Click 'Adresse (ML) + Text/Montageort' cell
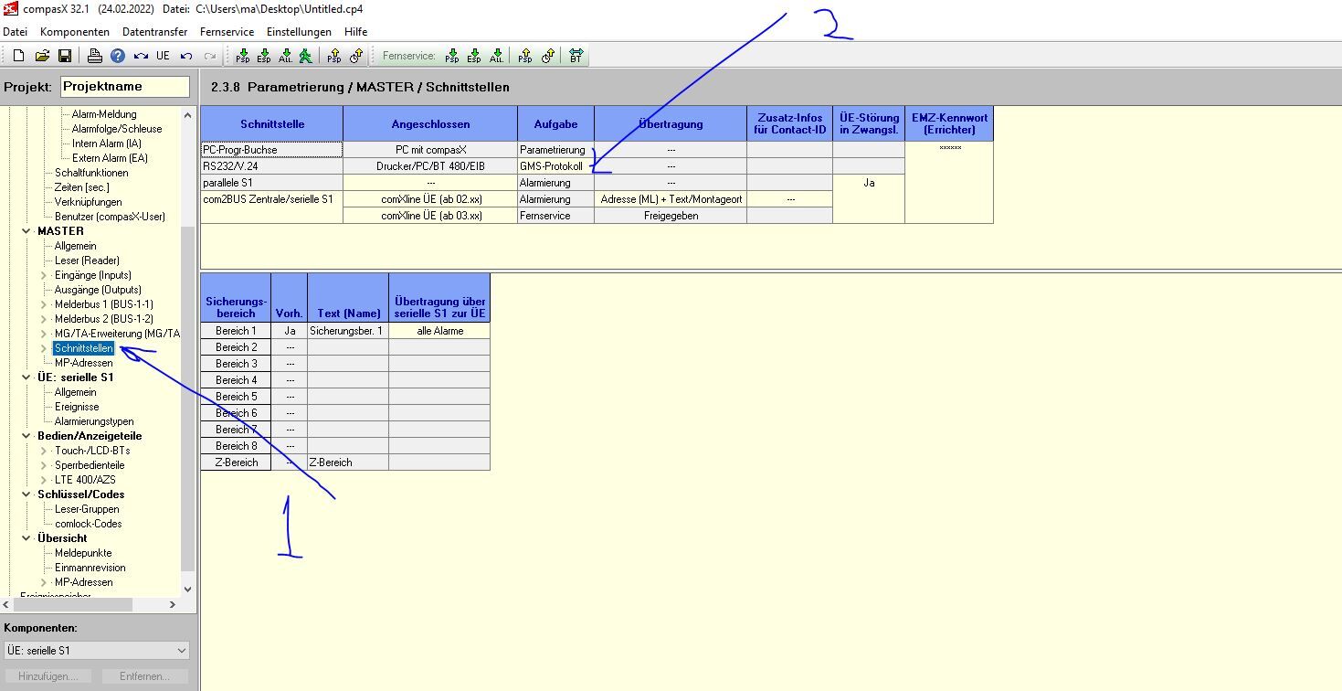Viewport: 1342px width, 691px height. point(671,199)
